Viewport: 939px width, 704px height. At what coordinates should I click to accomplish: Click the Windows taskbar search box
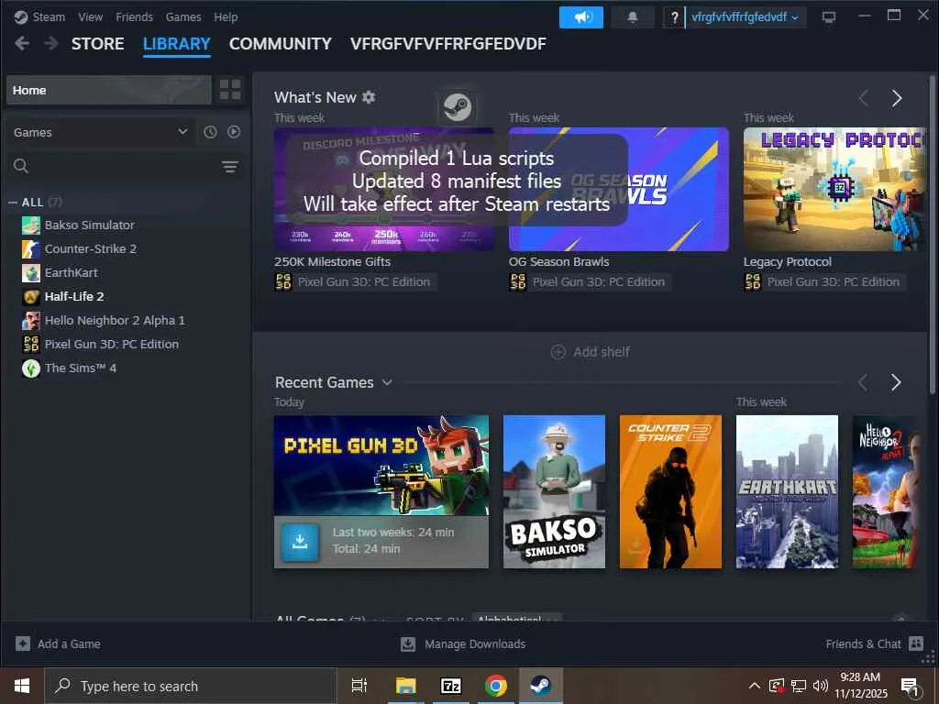(191, 686)
